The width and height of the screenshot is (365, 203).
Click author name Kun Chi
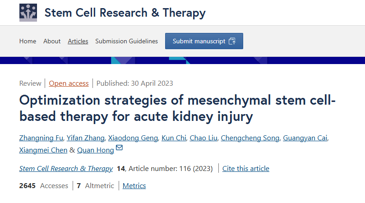point(174,138)
